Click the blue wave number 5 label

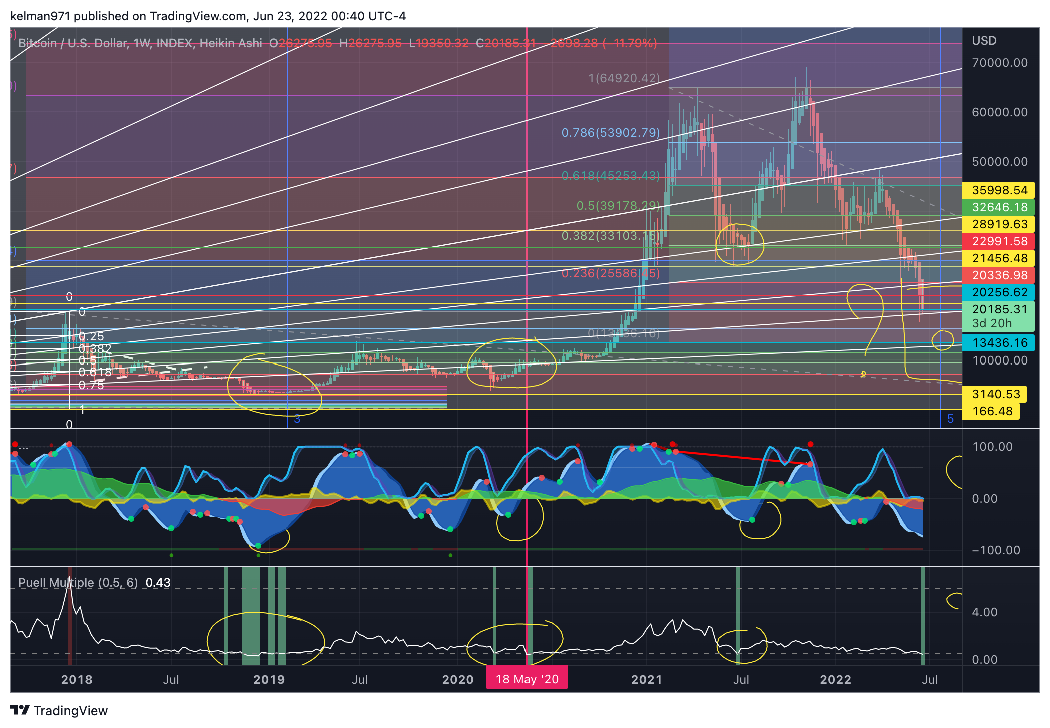pyautogui.click(x=950, y=419)
